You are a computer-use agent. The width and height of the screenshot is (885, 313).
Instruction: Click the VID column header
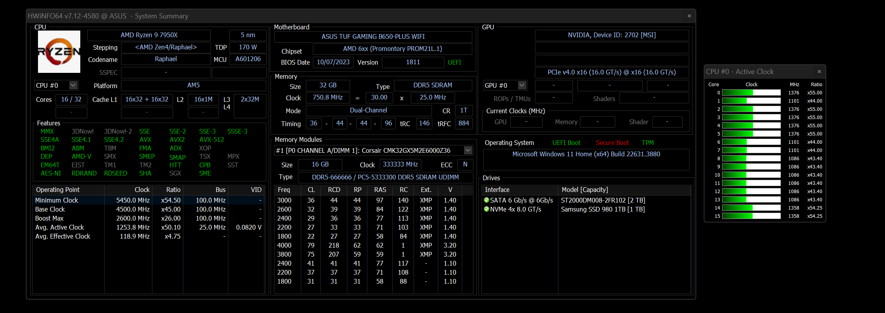[247, 190]
